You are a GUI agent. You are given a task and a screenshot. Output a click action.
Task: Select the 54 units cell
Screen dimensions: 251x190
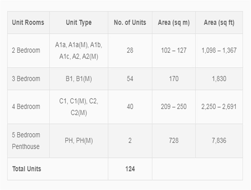pyautogui.click(x=130, y=79)
